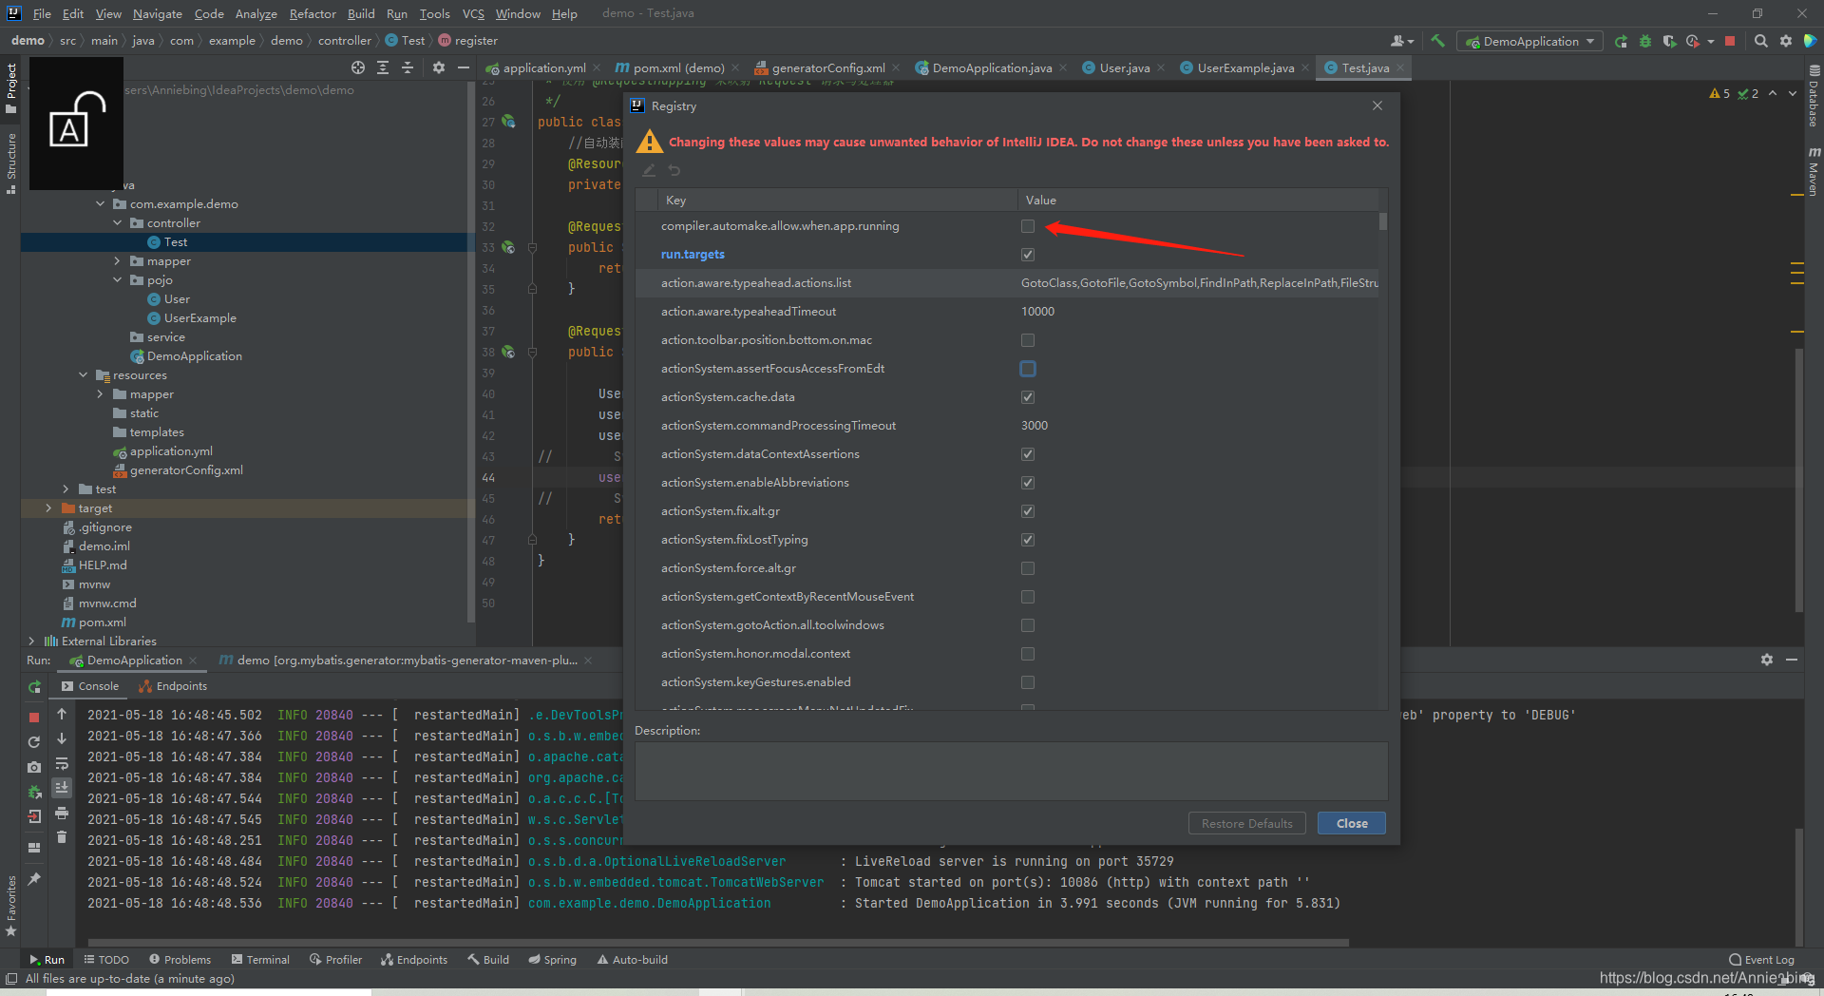Expand the mapper package under com.example.demo
This screenshot has width=1824, height=996.
pyautogui.click(x=118, y=260)
